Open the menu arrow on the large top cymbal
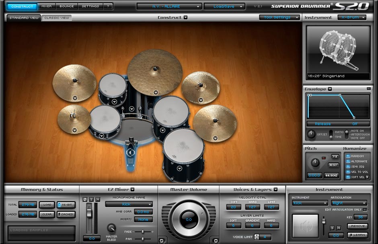The image size is (378, 244). [156, 92]
